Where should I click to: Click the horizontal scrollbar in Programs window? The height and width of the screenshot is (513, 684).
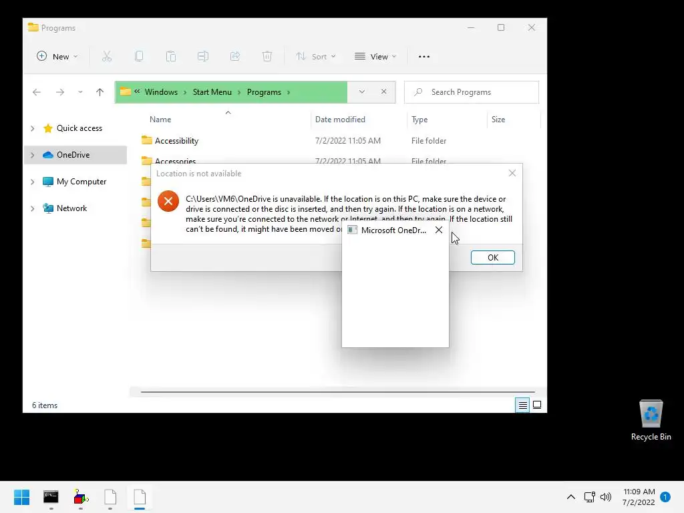click(x=337, y=391)
